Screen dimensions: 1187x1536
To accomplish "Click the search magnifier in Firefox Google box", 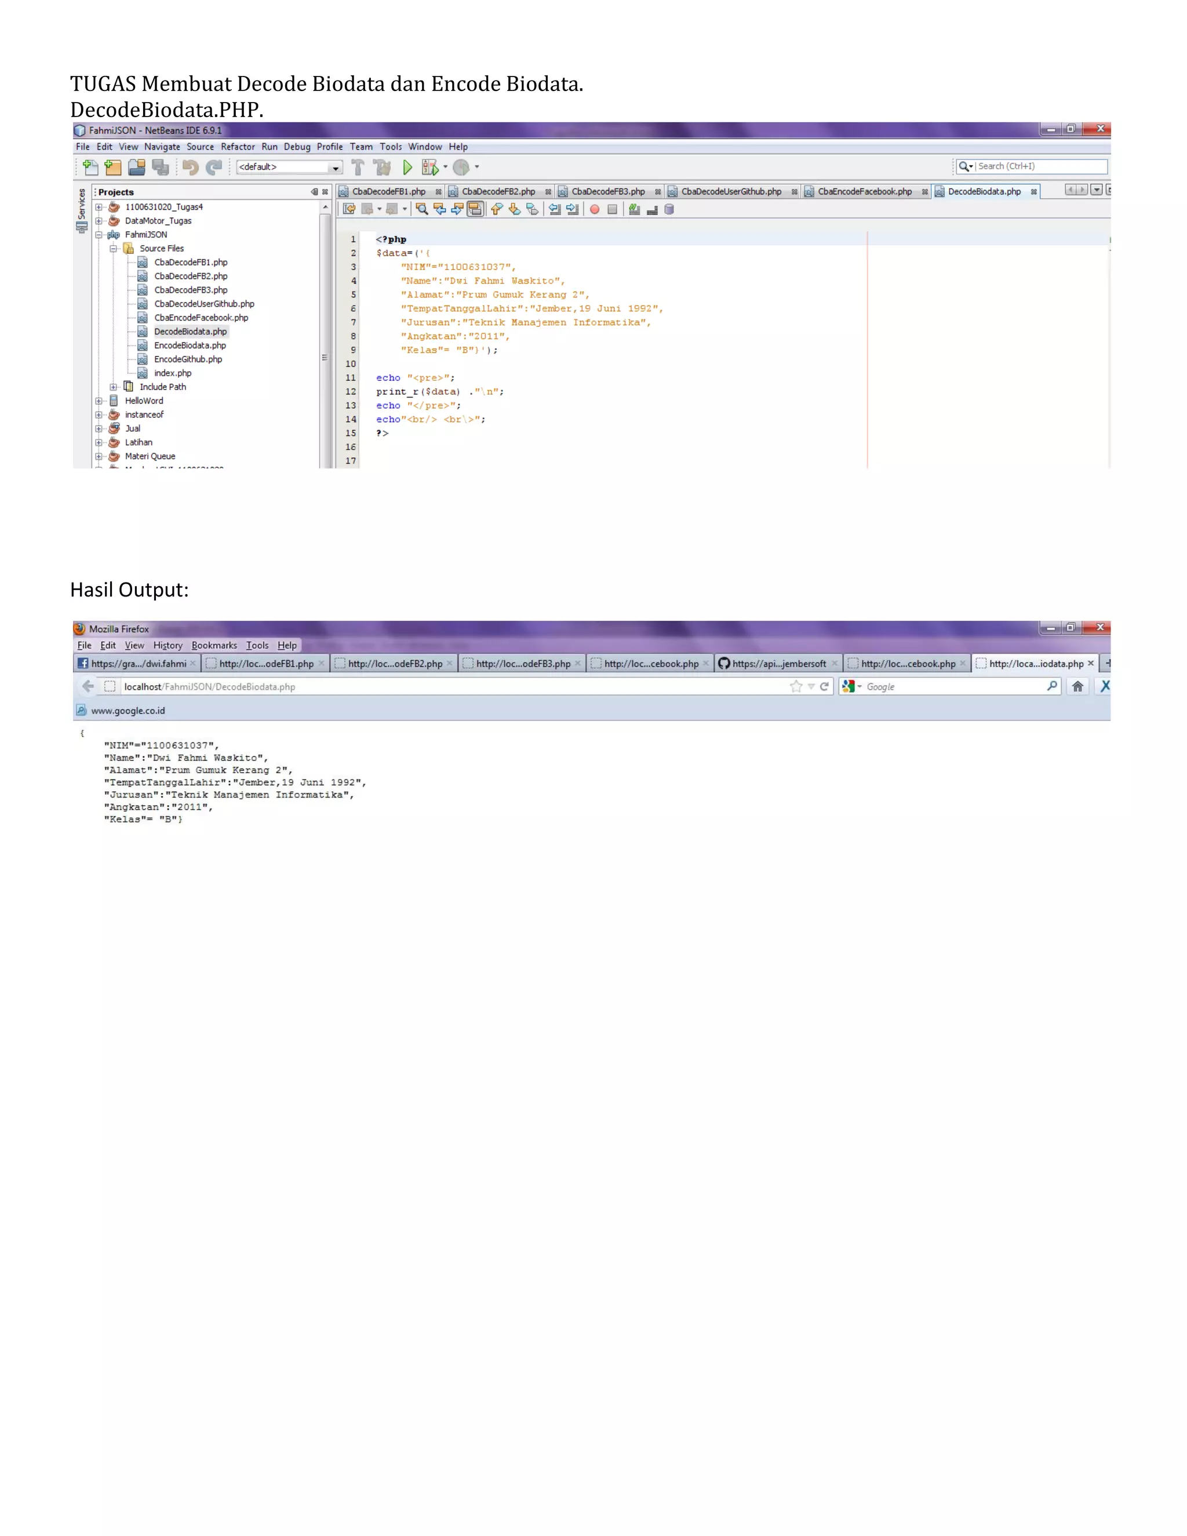I will [1052, 686].
